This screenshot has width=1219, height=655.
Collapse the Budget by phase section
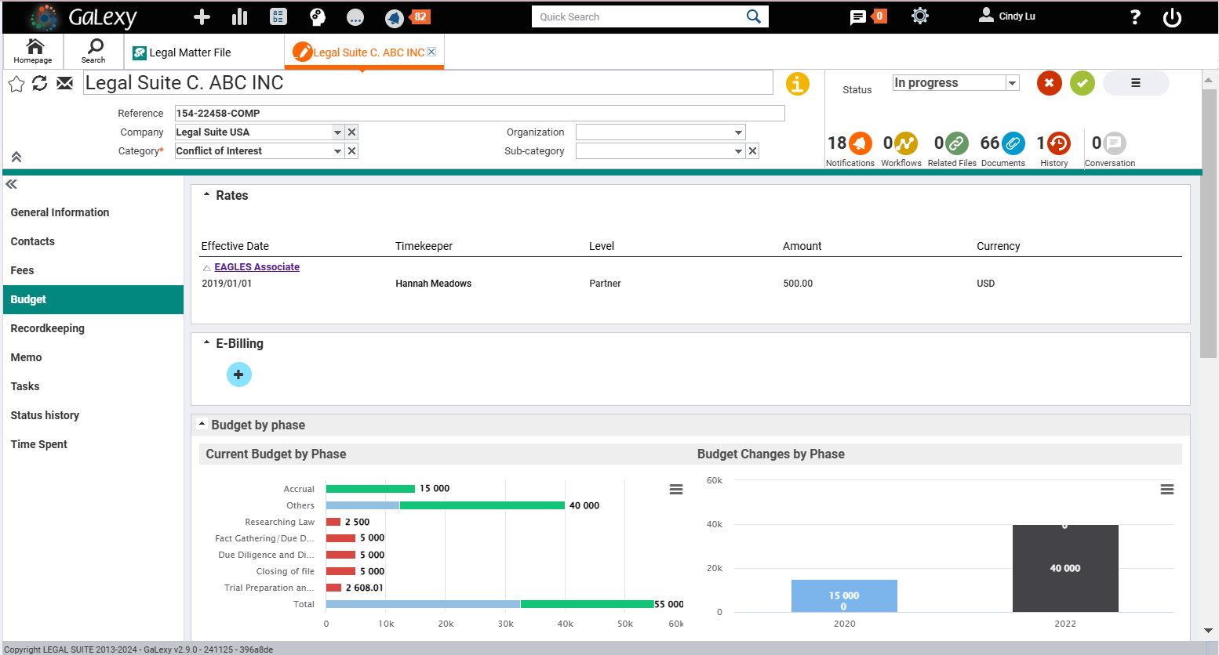pos(202,425)
